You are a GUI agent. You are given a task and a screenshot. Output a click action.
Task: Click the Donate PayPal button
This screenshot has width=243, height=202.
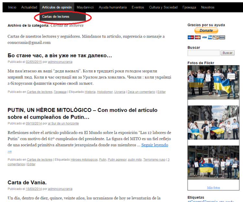[x=206, y=30]
